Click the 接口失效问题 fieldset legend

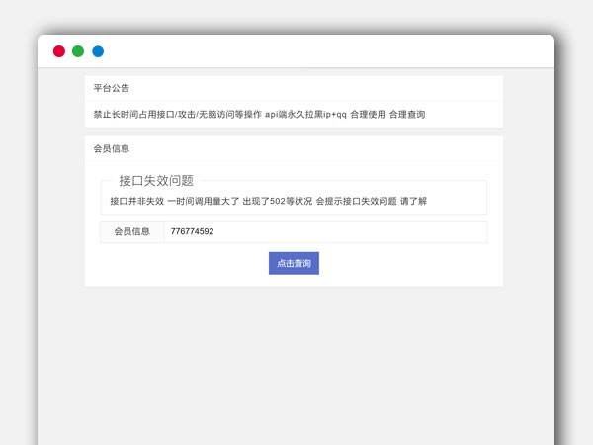[156, 180]
